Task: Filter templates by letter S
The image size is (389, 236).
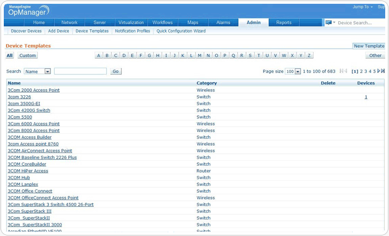Action: pos(250,56)
